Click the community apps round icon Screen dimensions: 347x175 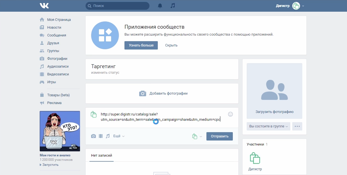click(105, 35)
